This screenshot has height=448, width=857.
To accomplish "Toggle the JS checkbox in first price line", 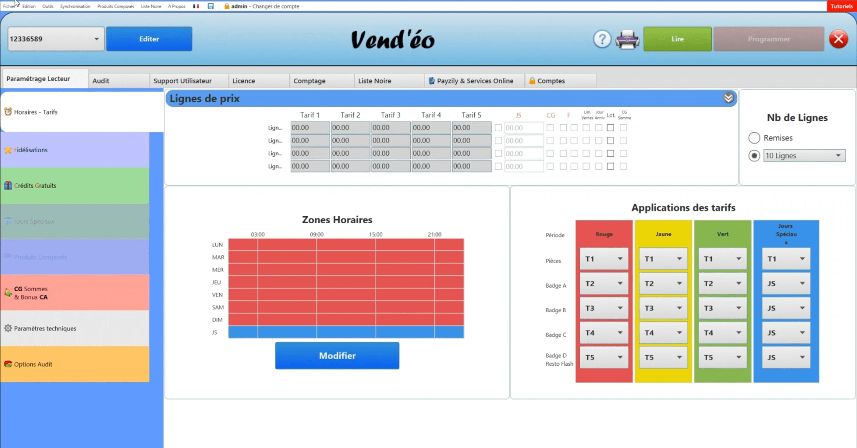I will pos(498,128).
